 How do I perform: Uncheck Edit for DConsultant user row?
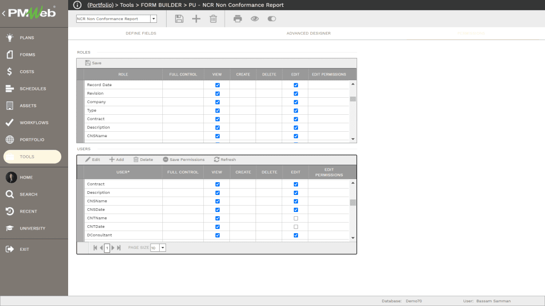click(x=296, y=235)
